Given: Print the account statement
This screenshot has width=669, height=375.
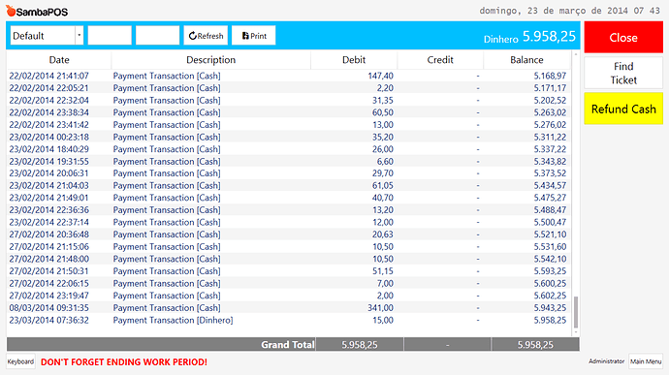Looking at the screenshot, I should pyautogui.click(x=253, y=36).
